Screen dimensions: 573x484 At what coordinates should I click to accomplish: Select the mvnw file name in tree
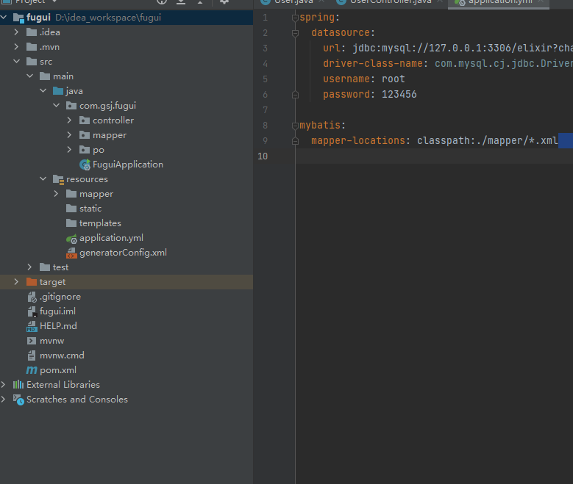(x=52, y=341)
